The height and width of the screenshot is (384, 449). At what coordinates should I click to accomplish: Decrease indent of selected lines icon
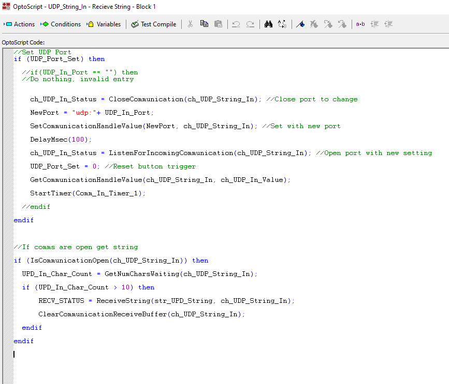pyautogui.click(x=388, y=24)
